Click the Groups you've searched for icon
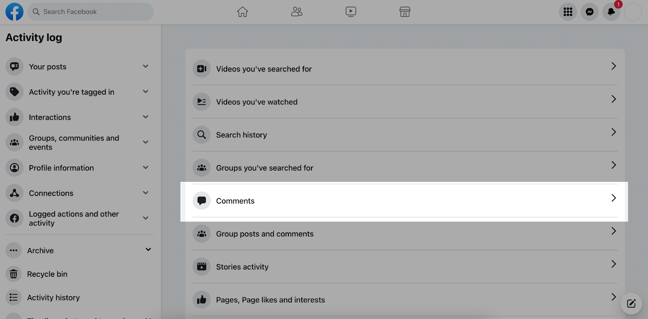Image resolution: width=648 pixels, height=319 pixels. (202, 168)
